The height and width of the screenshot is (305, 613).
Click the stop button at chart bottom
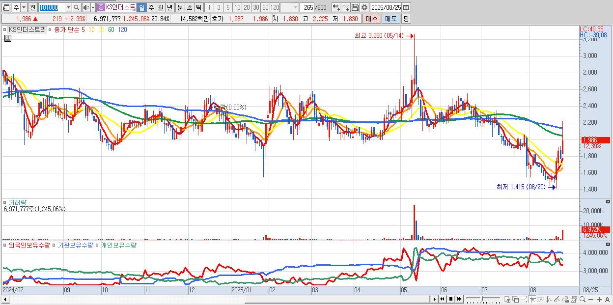click(x=451, y=299)
